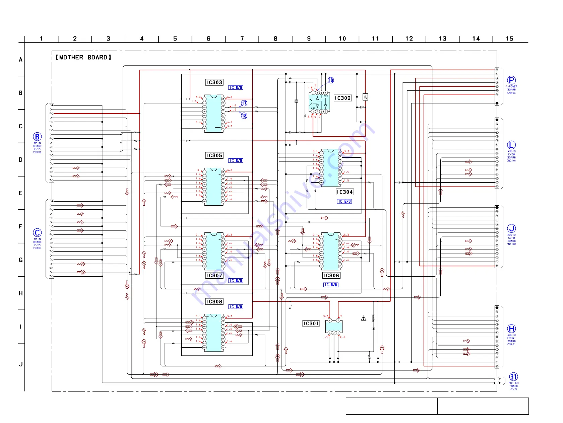Viewport: 563px width, 423px height.
Task: Click grid column header 5
Action: point(175,39)
